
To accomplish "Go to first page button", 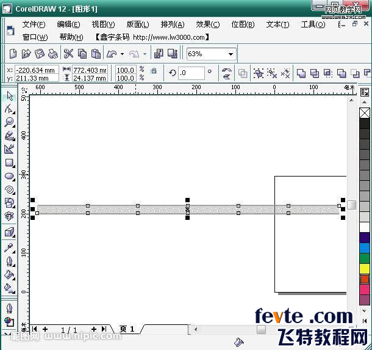I will (x=34, y=329).
